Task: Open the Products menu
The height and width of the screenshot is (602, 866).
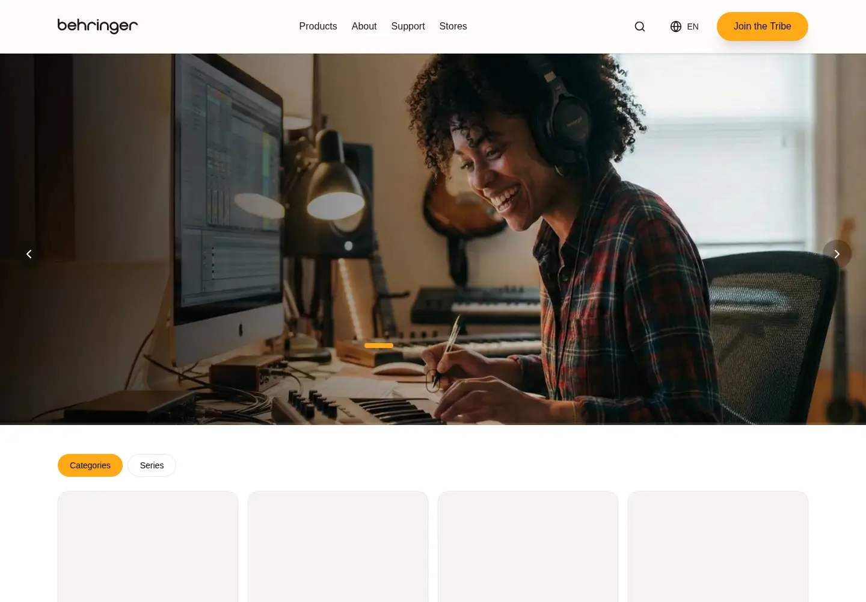Action: point(318,26)
